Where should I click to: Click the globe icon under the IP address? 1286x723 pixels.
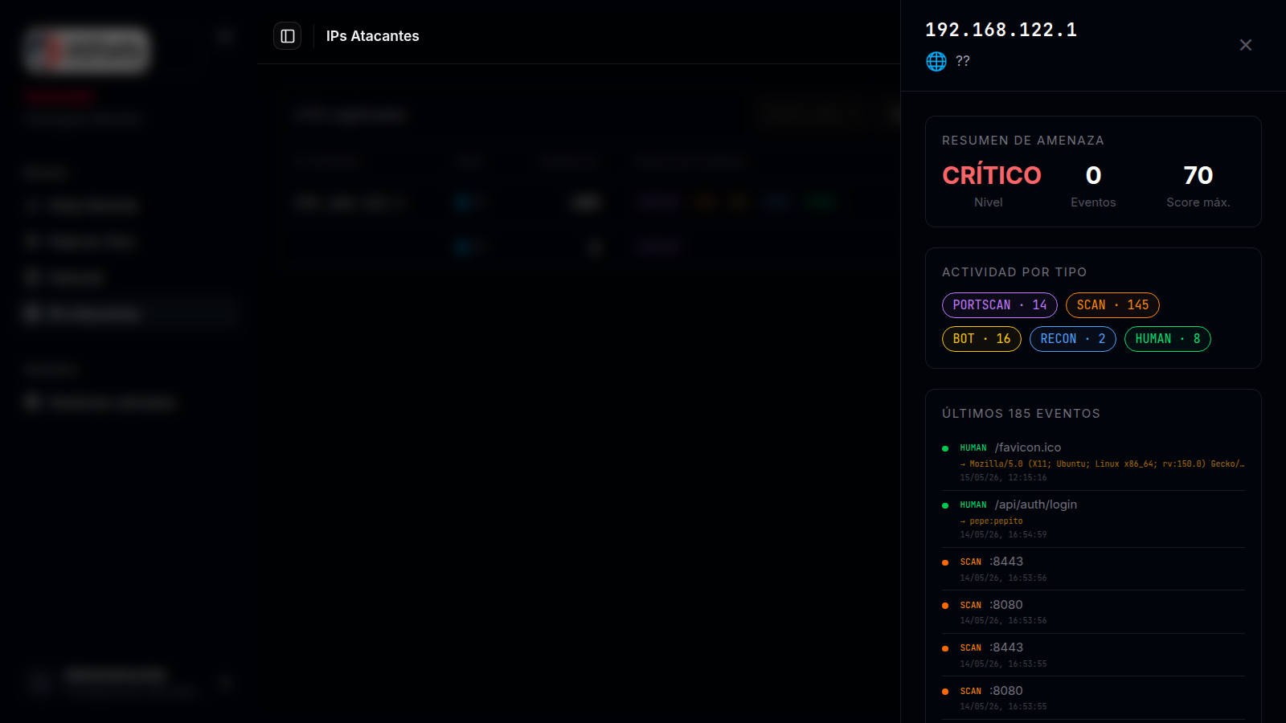(936, 61)
